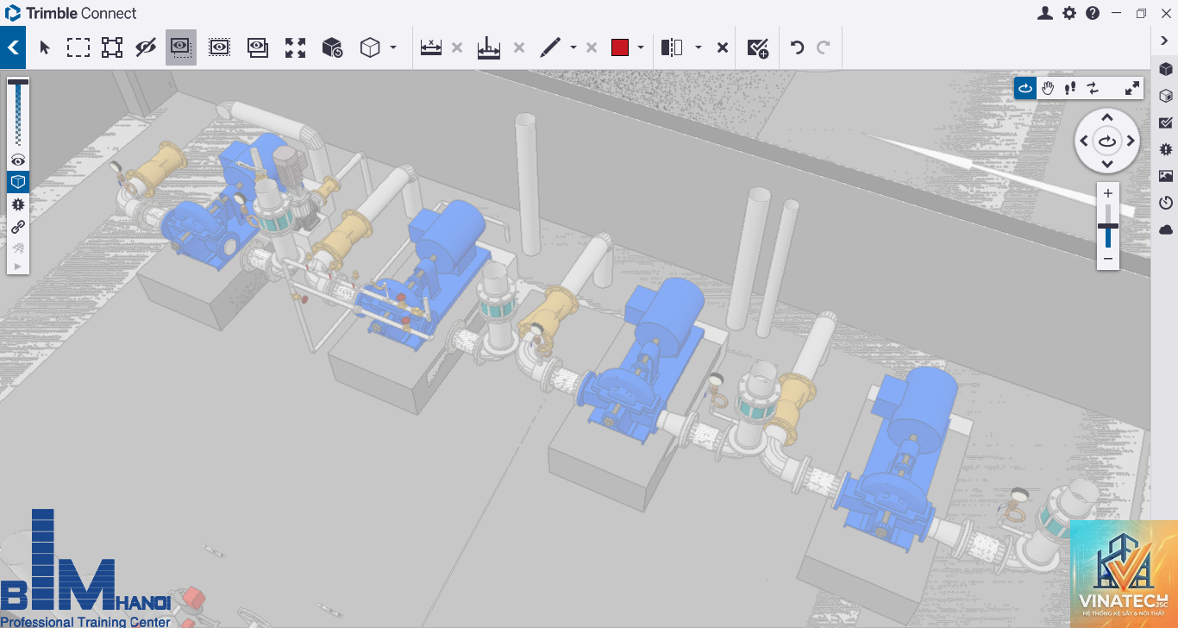Click the dashed-frame eye visibility tool
Viewport: 1178px width, 628px height.
219,48
